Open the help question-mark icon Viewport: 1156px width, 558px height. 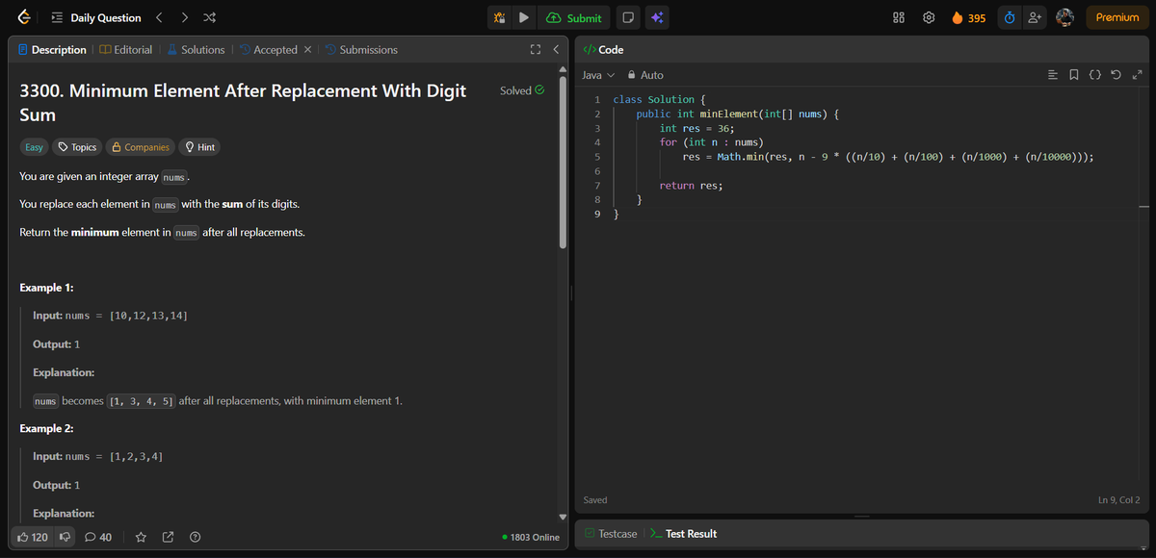click(196, 537)
